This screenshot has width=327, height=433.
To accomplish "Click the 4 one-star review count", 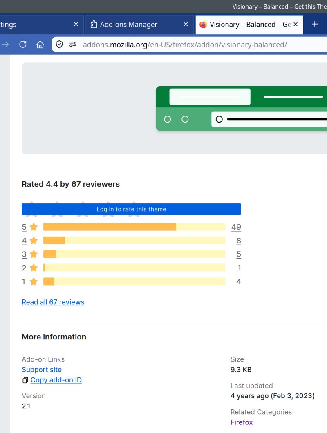I will (239, 282).
